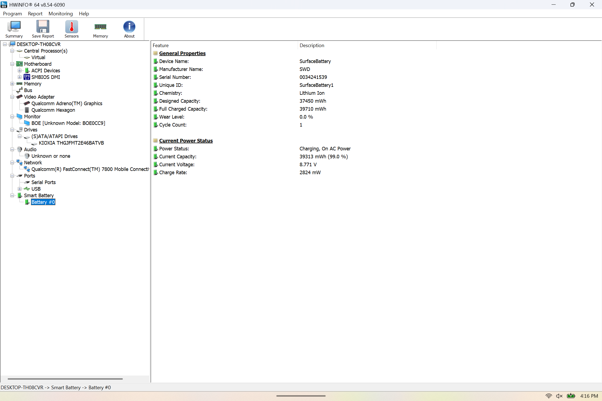Click the General Properties heading
The width and height of the screenshot is (602, 401).
coord(182,53)
